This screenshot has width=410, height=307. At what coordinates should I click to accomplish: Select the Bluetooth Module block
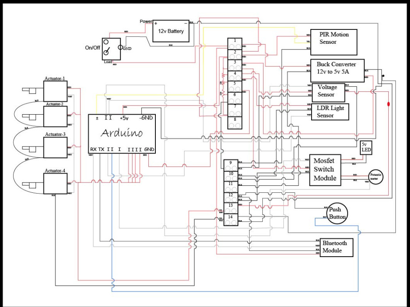click(x=336, y=247)
